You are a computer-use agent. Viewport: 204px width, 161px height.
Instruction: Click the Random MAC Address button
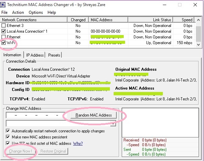tap(93, 115)
